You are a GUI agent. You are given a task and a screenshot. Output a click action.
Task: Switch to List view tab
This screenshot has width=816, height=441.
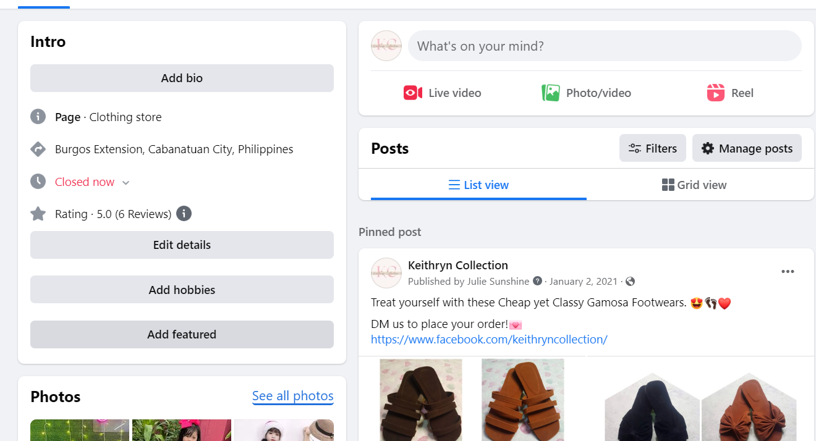(478, 185)
